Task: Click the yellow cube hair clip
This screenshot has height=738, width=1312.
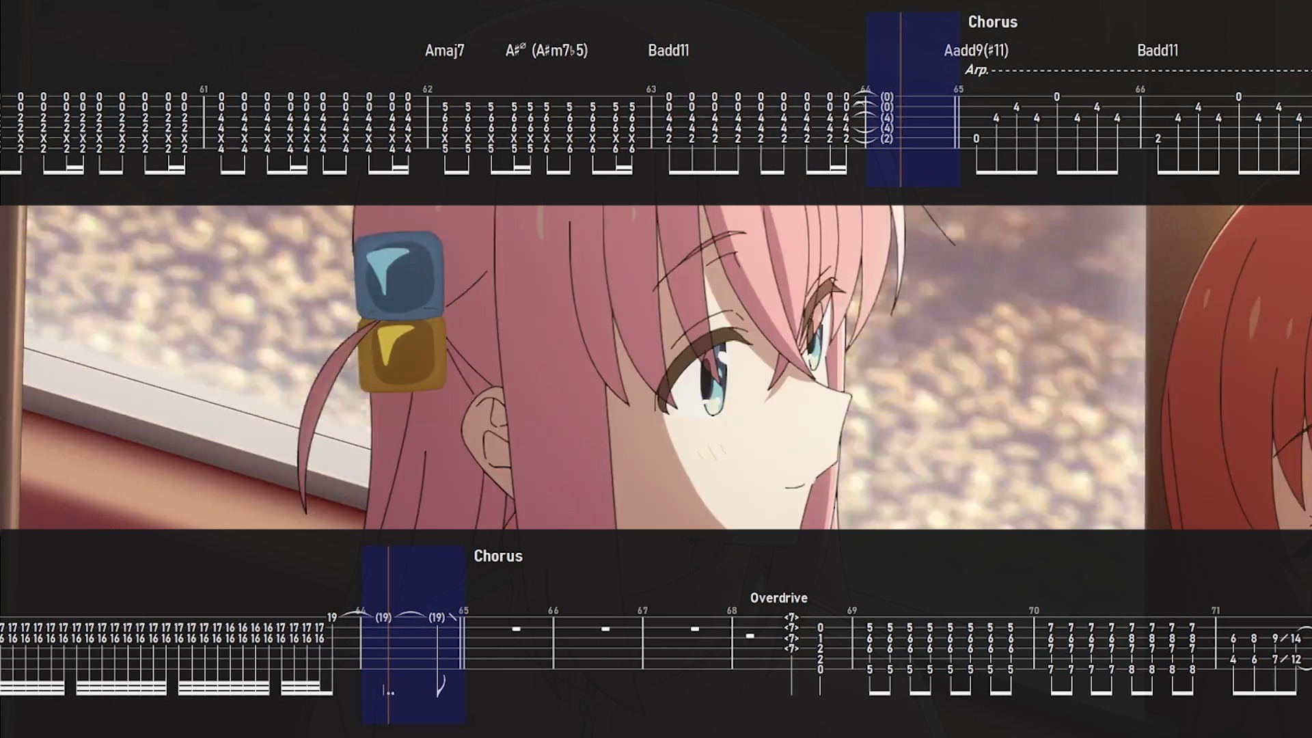Action: click(x=402, y=355)
